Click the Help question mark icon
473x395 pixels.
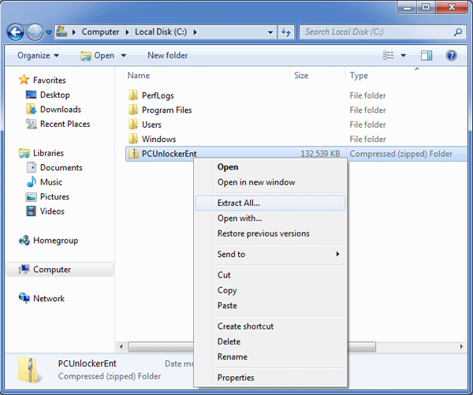click(x=451, y=55)
